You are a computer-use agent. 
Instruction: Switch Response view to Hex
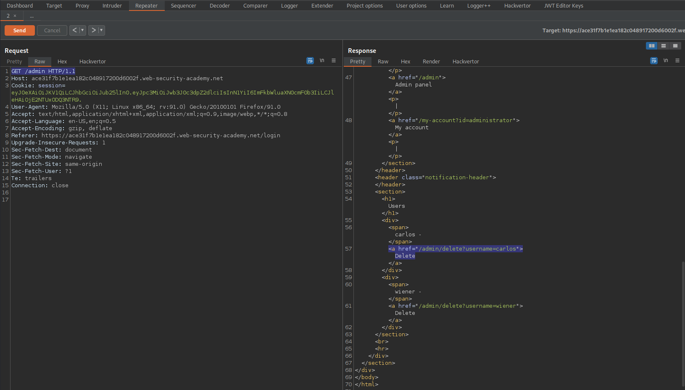406,61
